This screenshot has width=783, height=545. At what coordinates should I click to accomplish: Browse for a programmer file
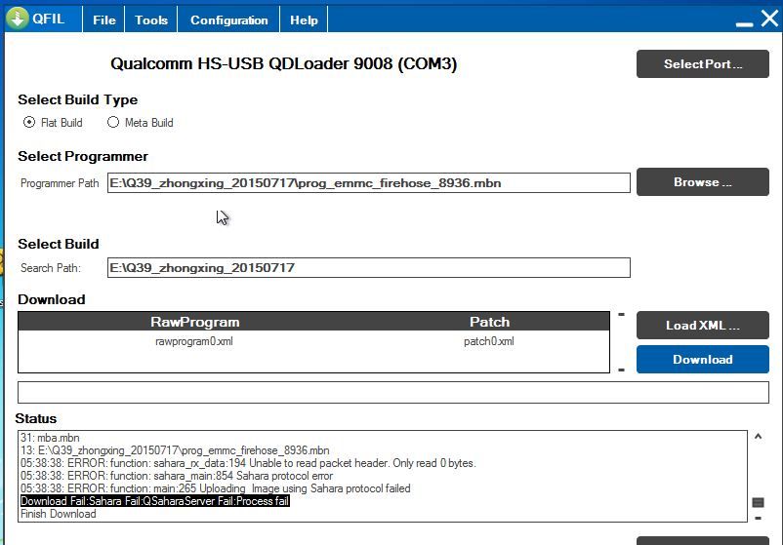(703, 182)
